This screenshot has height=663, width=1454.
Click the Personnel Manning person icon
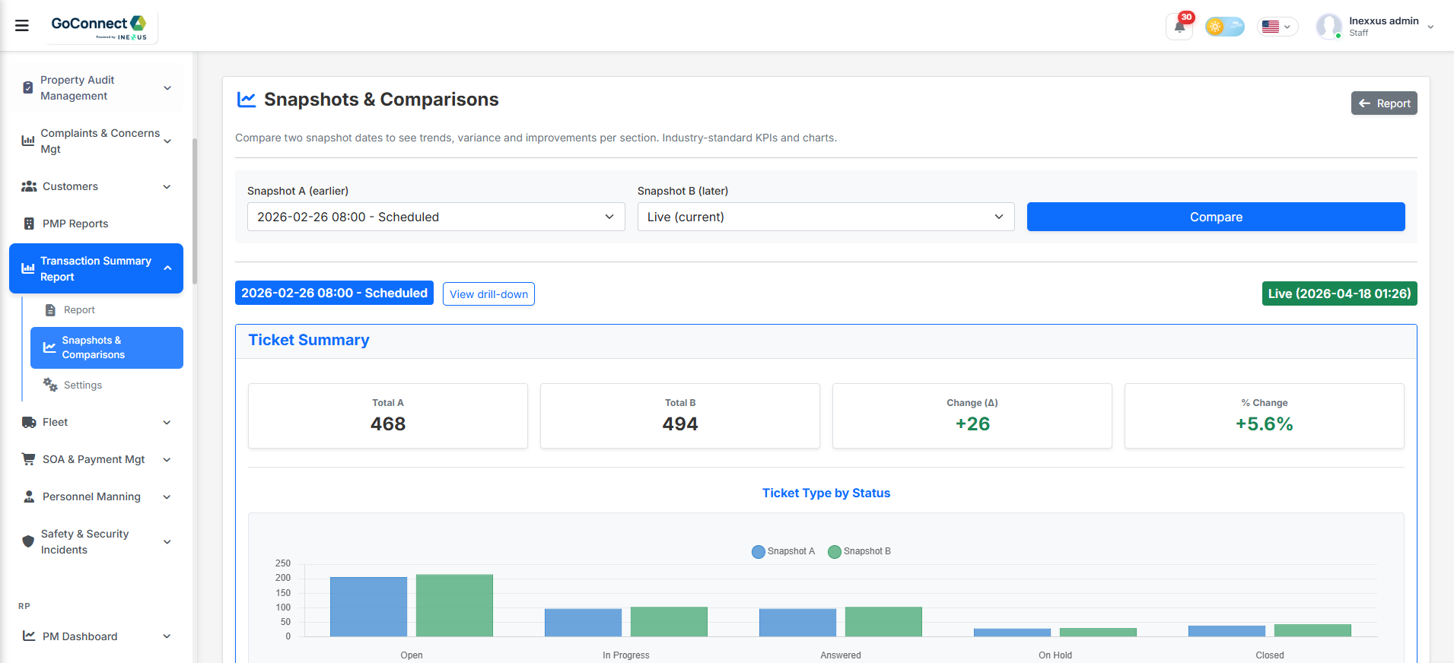pyautogui.click(x=29, y=496)
